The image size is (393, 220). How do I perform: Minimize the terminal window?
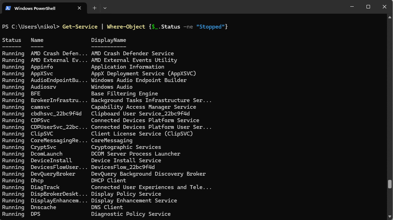[352, 7]
